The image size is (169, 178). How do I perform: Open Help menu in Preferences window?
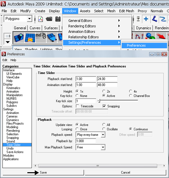click(13, 60)
